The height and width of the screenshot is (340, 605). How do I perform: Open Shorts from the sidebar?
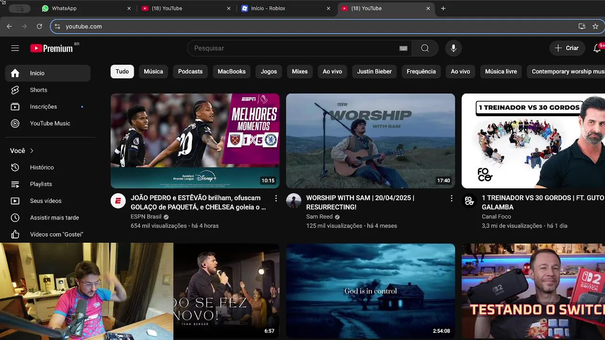tap(48, 90)
